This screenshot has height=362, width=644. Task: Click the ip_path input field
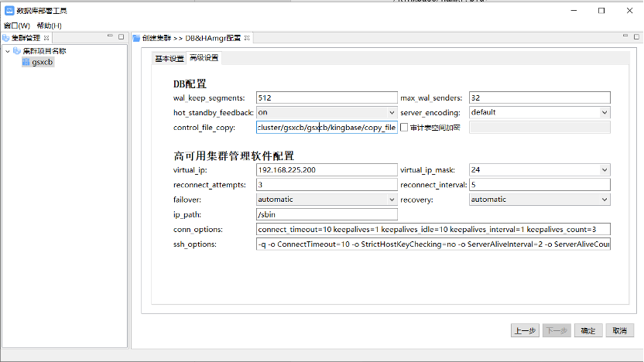[327, 214]
